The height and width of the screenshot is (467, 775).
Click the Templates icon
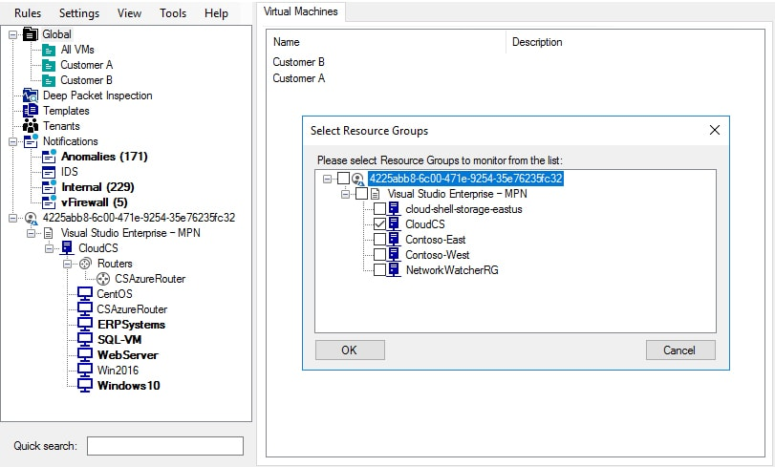[x=31, y=111]
